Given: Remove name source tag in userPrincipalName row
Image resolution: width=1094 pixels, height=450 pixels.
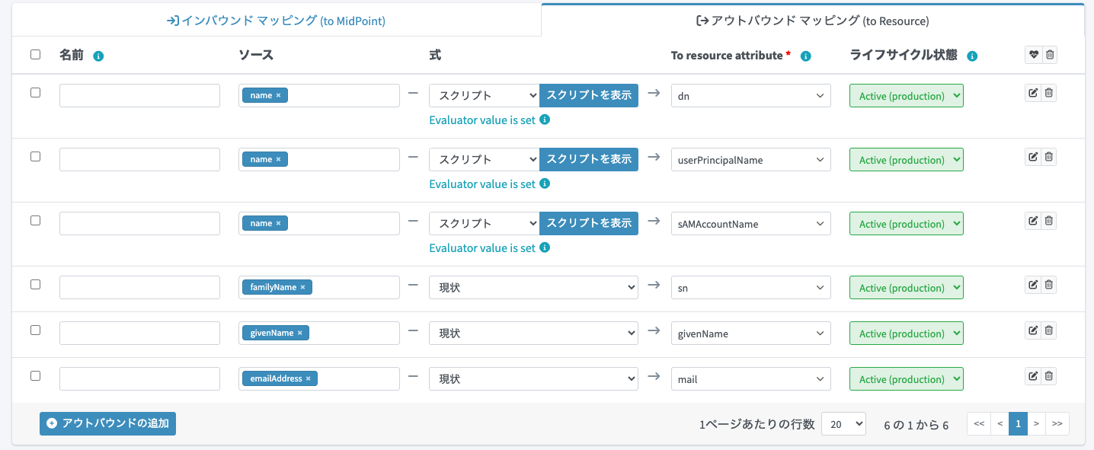Looking at the screenshot, I should coord(278,159).
